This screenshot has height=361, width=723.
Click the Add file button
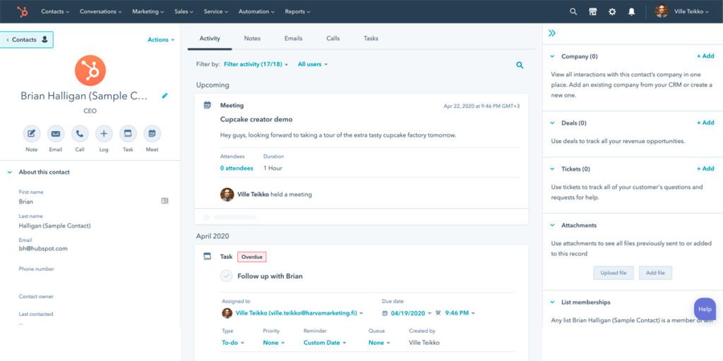(655, 273)
